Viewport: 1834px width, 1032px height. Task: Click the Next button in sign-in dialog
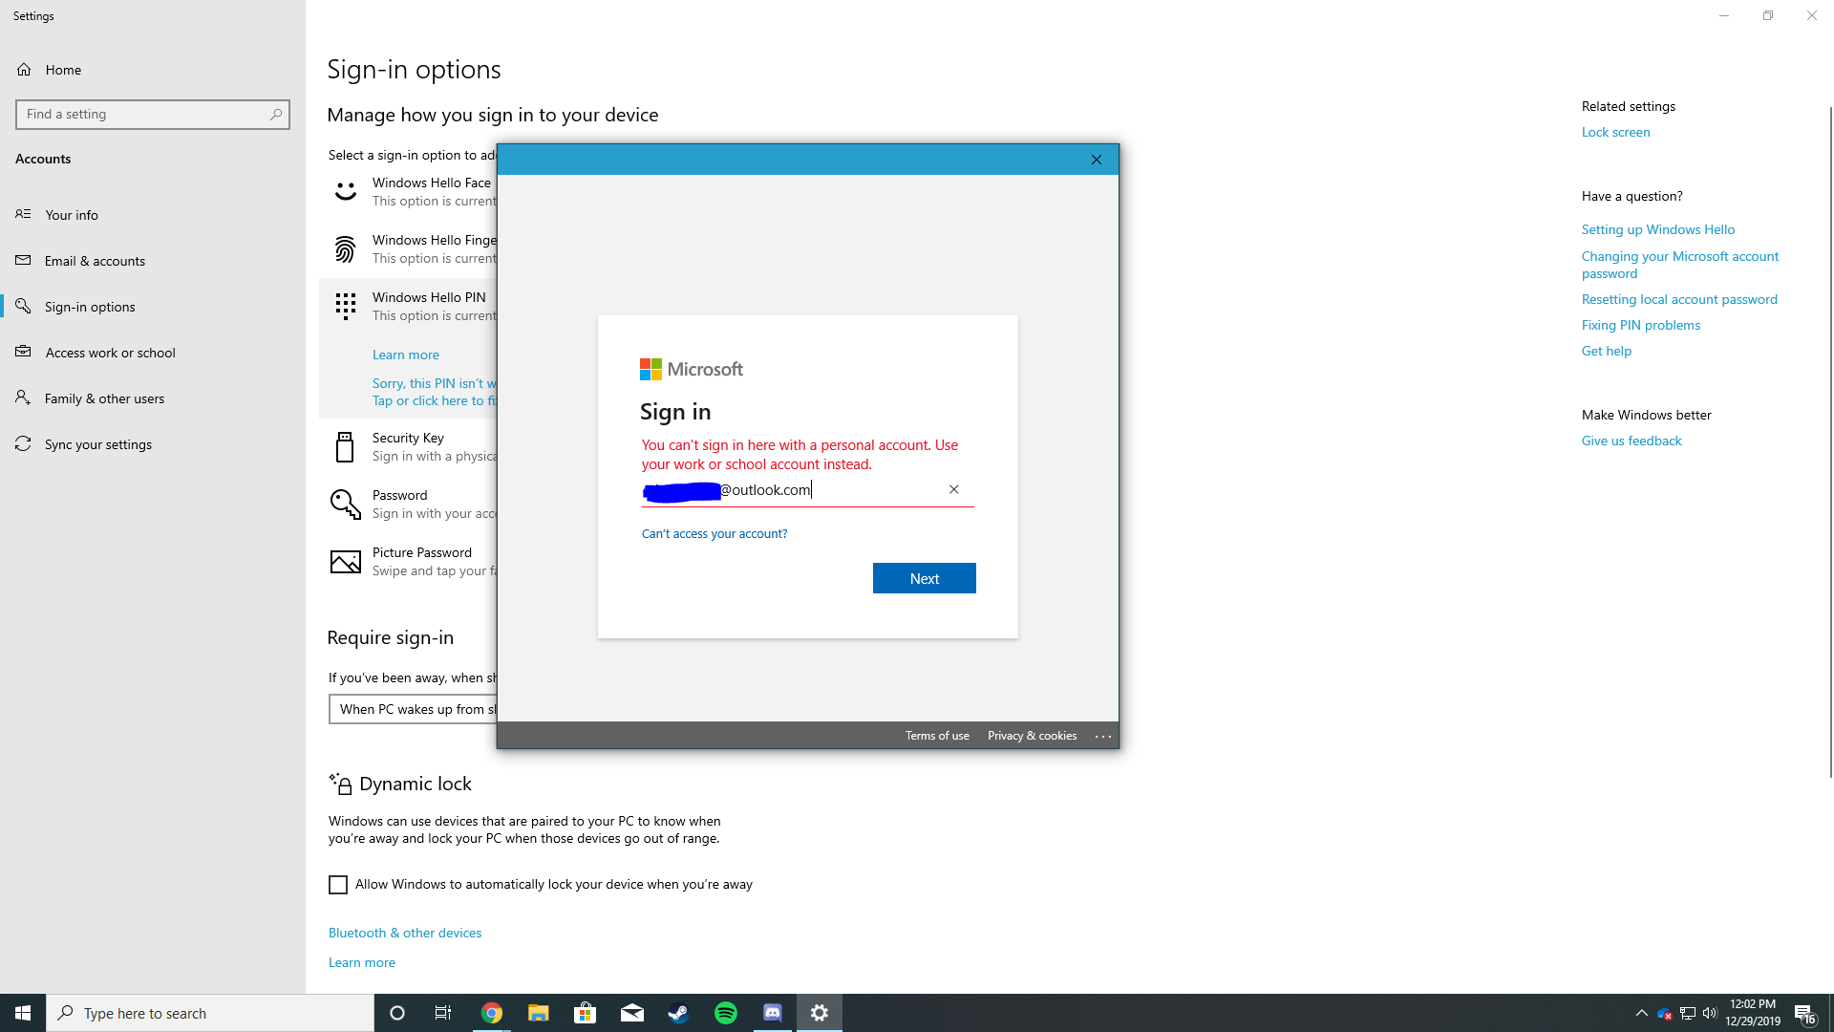coord(923,577)
